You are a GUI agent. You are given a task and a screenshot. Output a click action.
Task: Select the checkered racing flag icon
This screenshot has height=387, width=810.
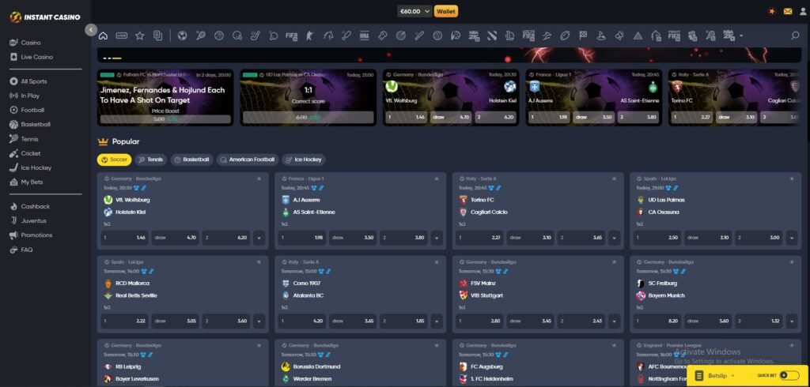point(583,36)
